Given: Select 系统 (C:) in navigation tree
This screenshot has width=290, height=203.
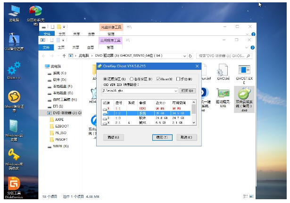Looking at the screenshot, I should pyautogui.click(x=57, y=73).
